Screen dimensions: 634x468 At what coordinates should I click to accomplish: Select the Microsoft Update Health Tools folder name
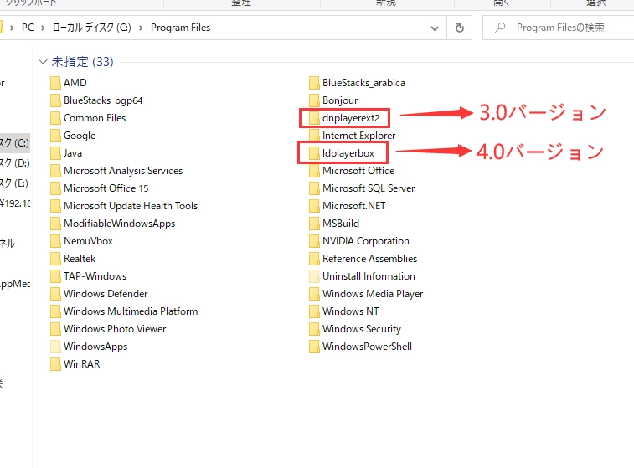(x=131, y=206)
